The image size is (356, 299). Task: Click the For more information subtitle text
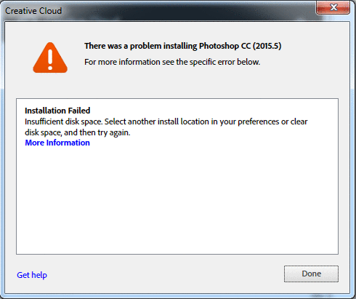172,62
